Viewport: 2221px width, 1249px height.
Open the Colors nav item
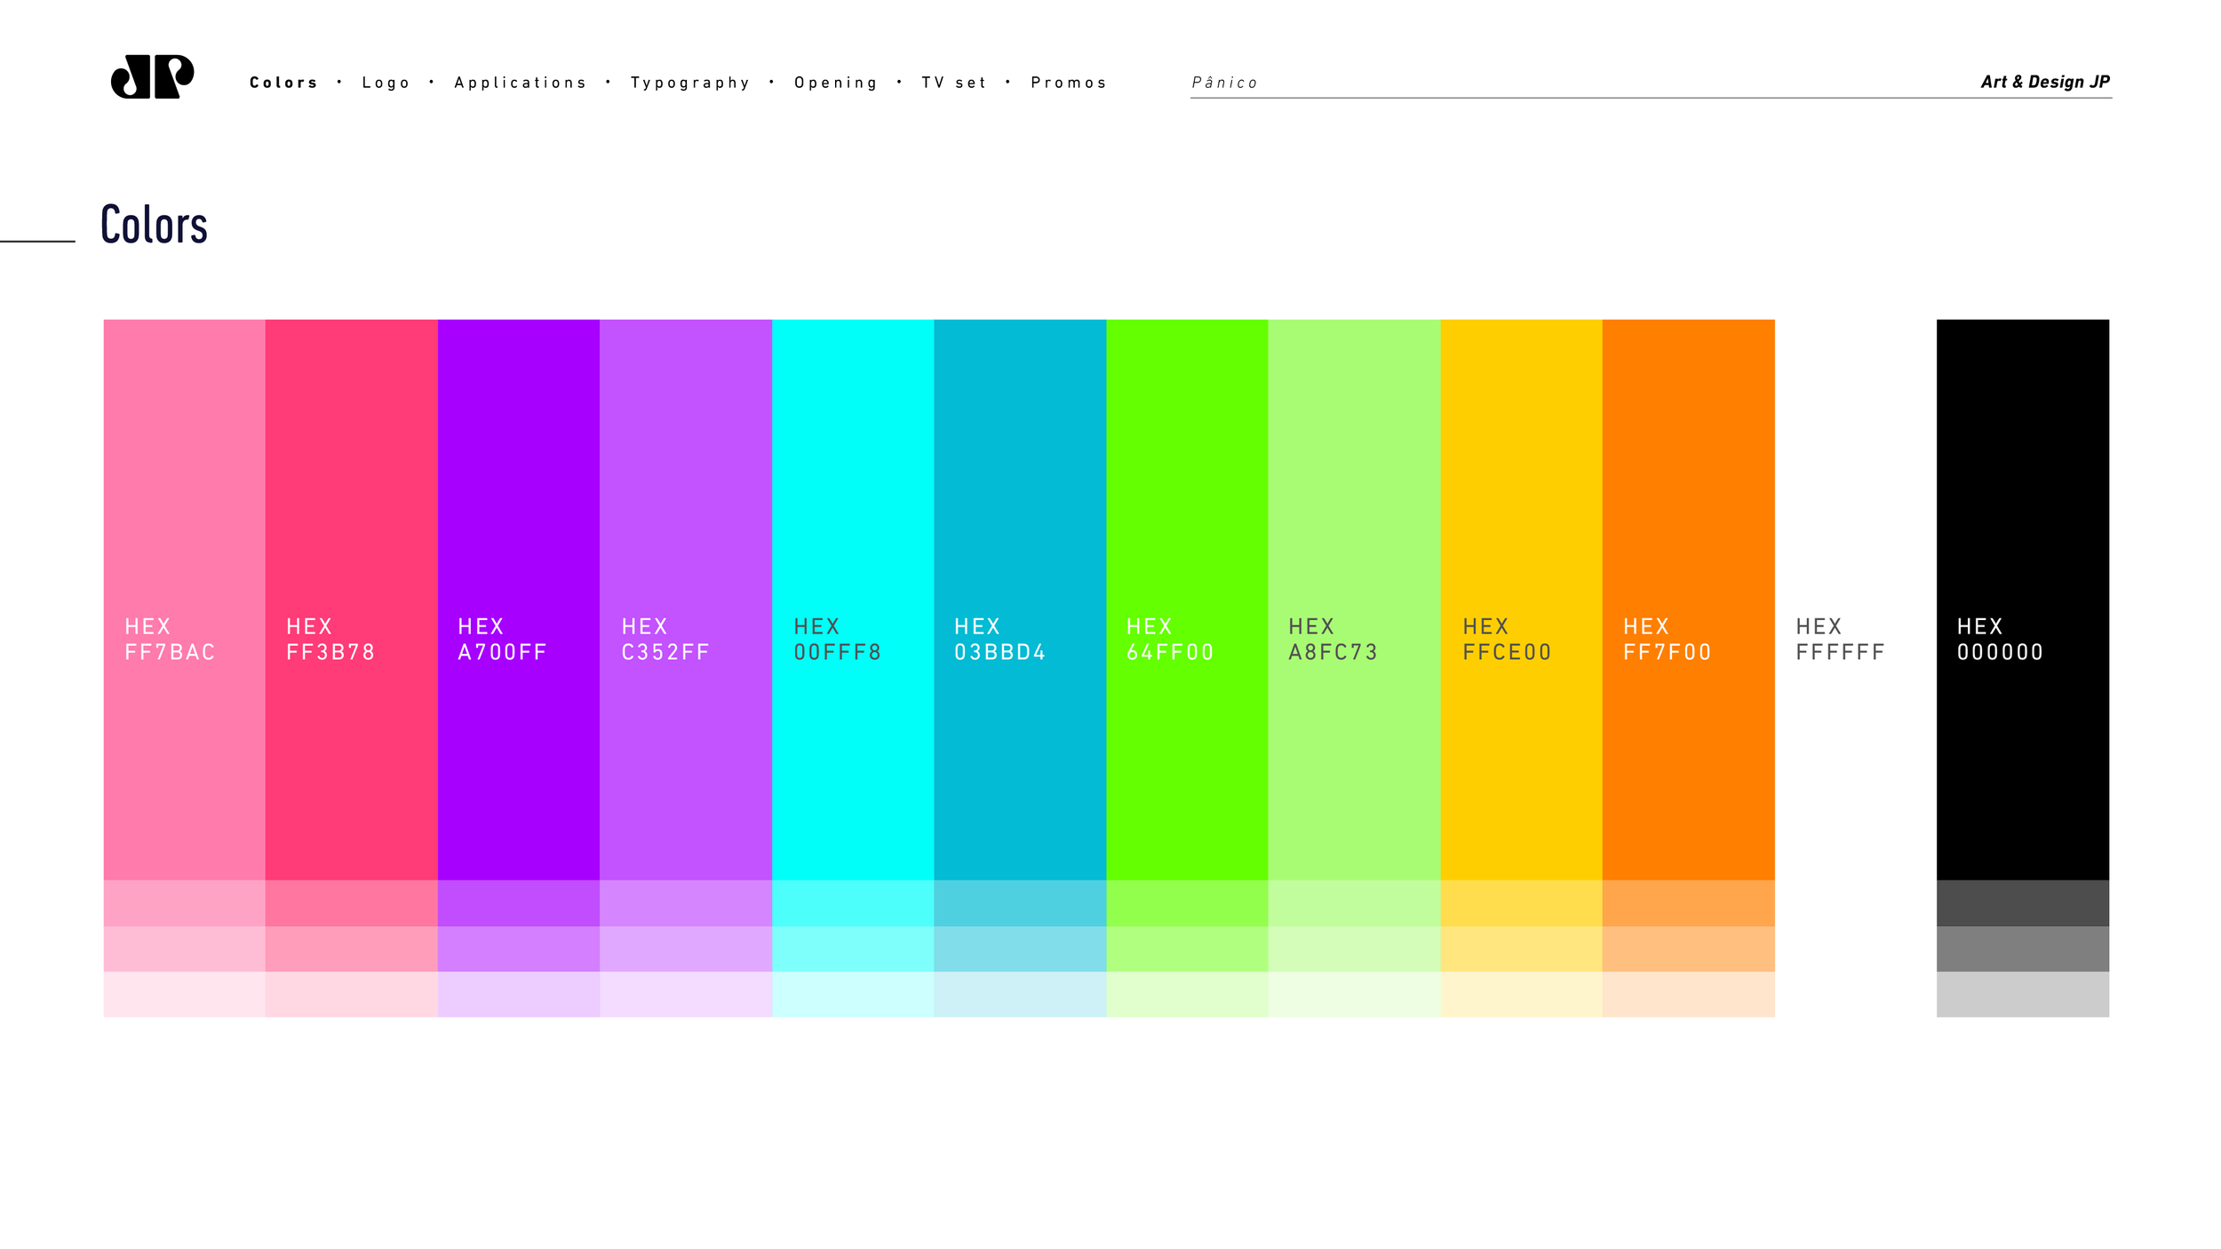[283, 83]
